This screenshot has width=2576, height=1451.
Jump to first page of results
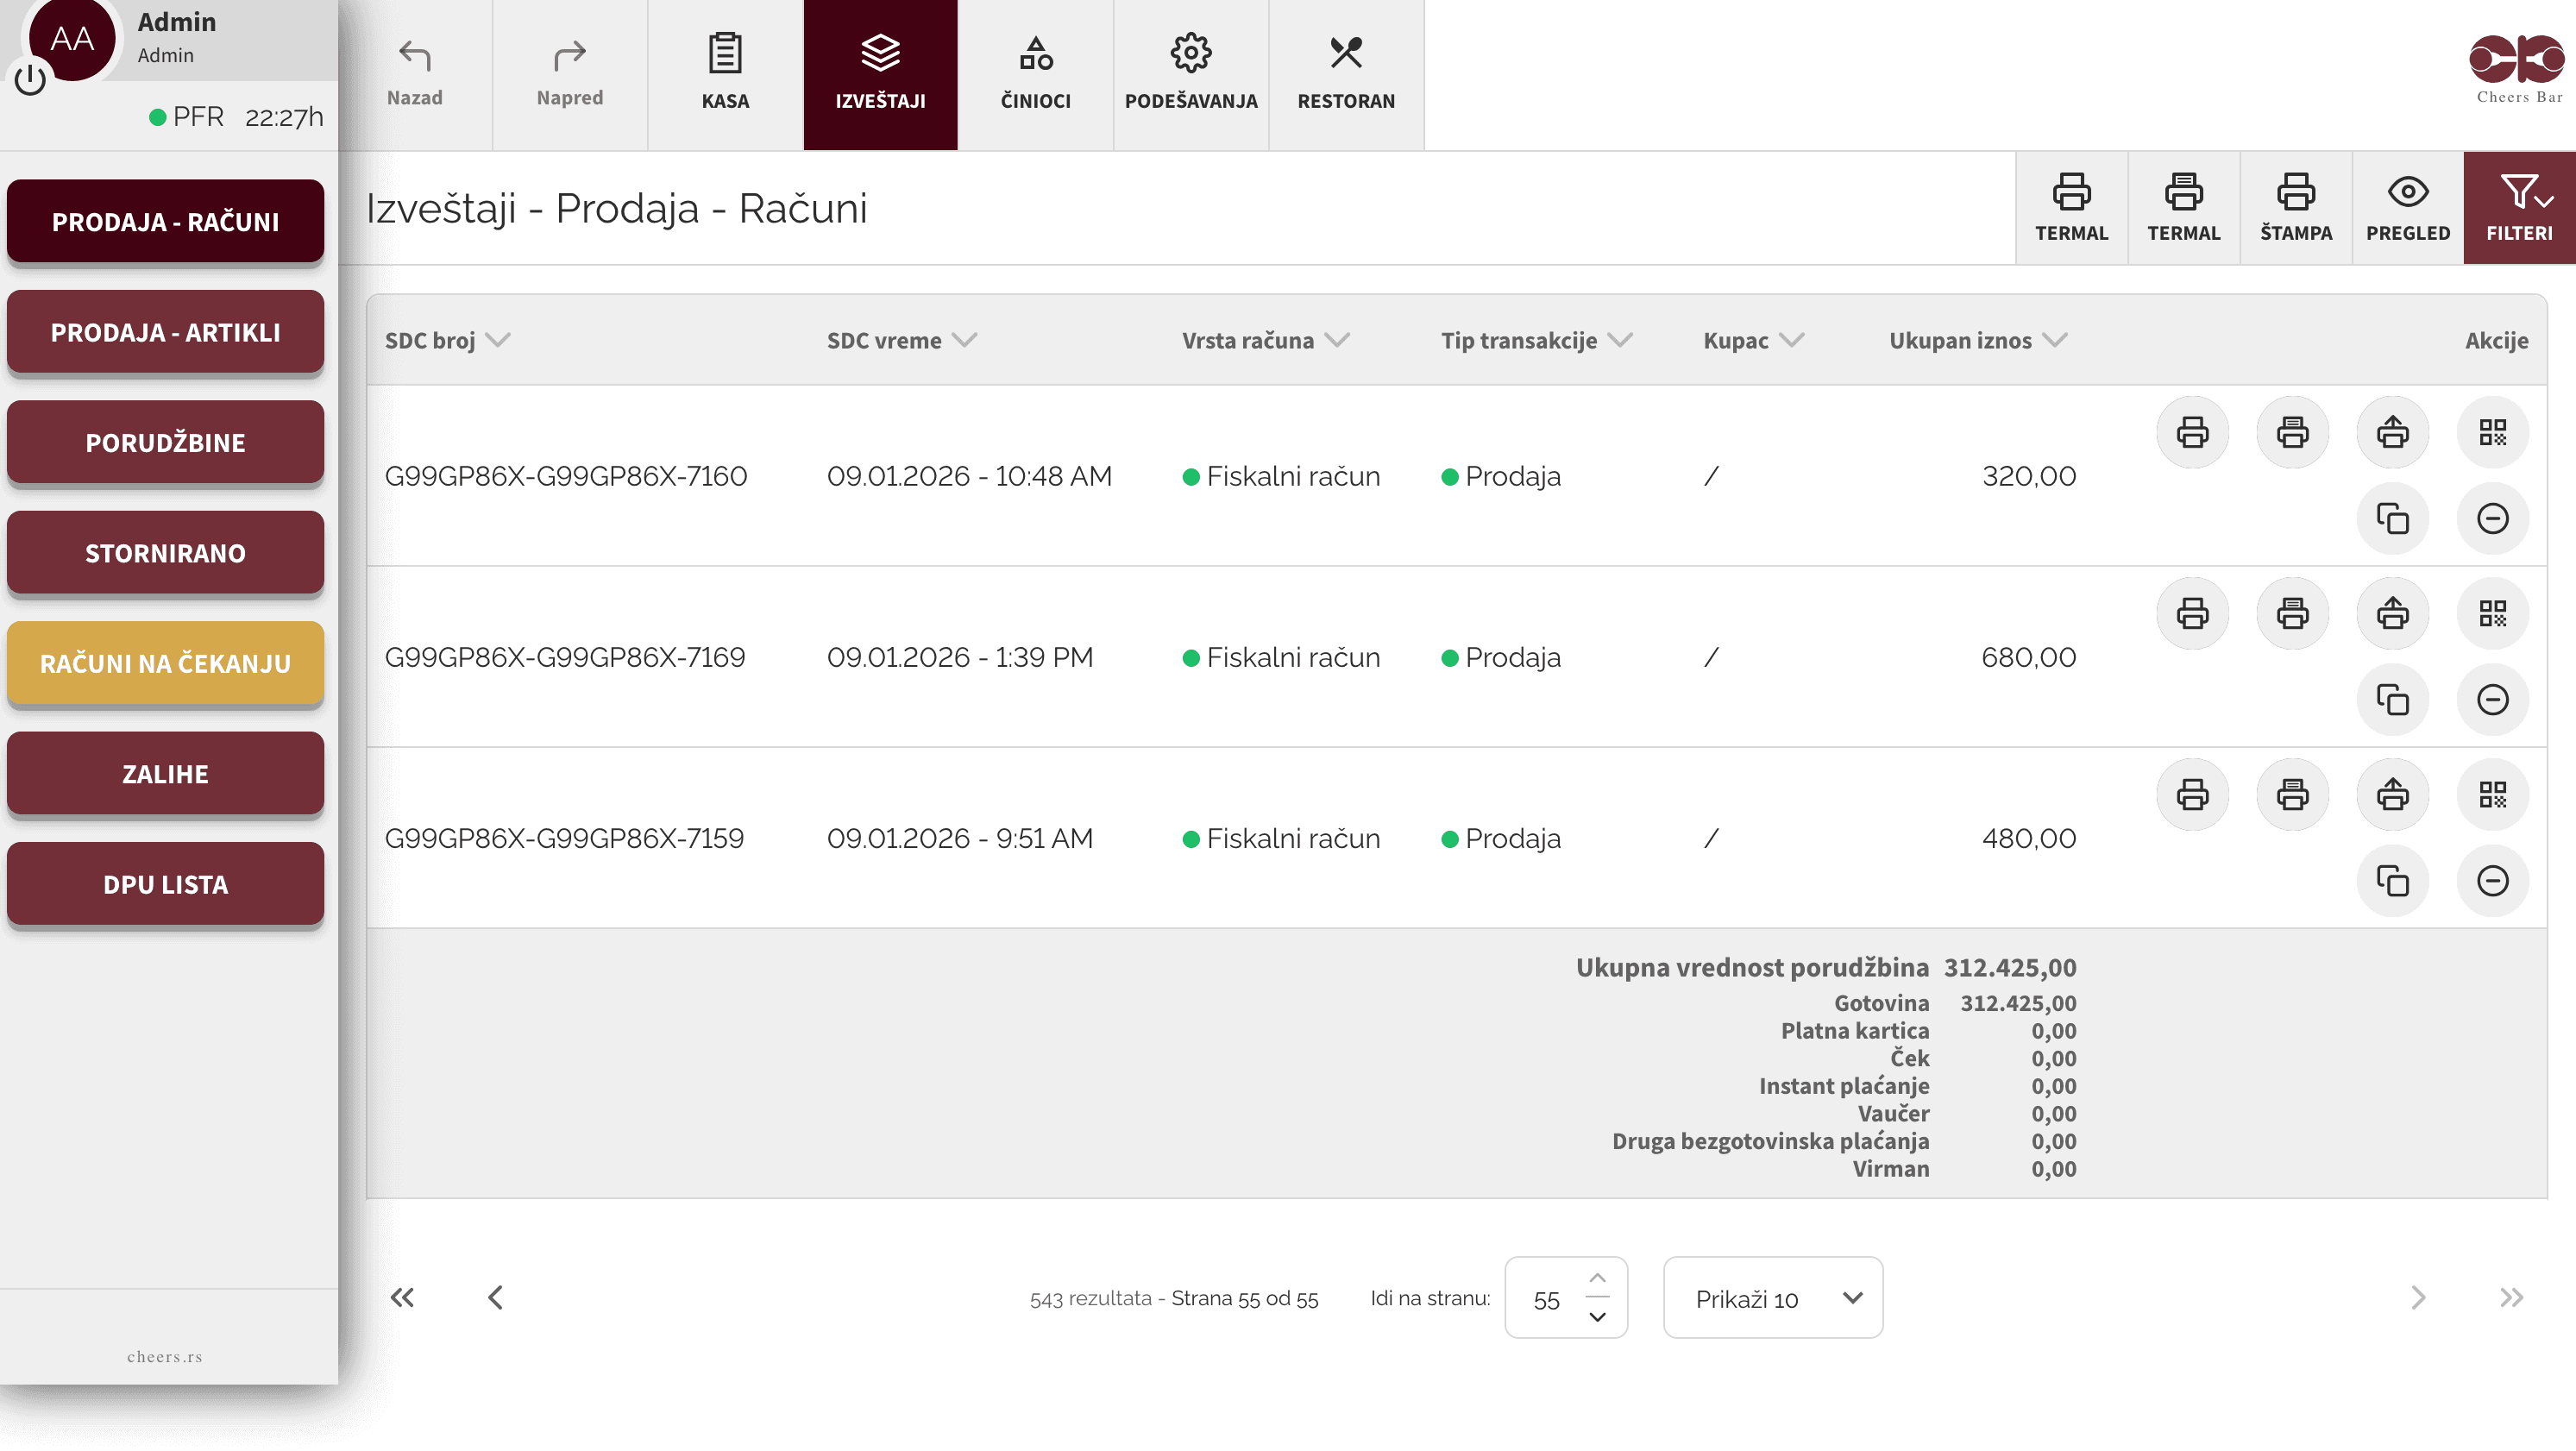tap(402, 1297)
